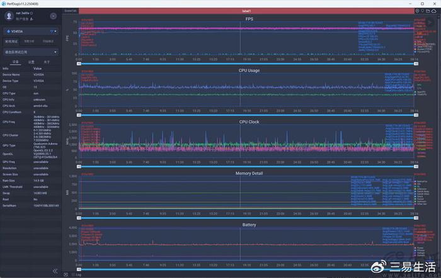Click the CPU Clock chart title

[x=249, y=122]
